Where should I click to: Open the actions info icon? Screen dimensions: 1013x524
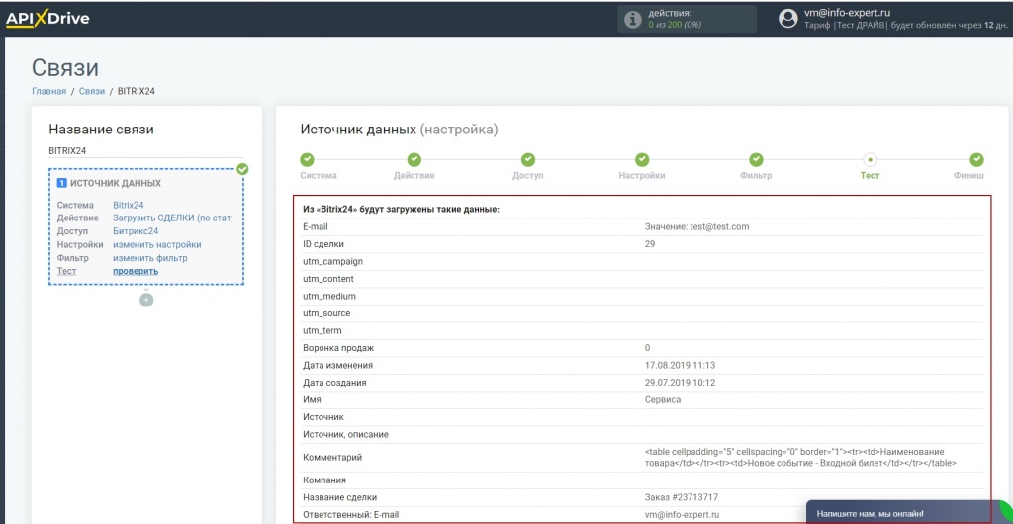632,20
